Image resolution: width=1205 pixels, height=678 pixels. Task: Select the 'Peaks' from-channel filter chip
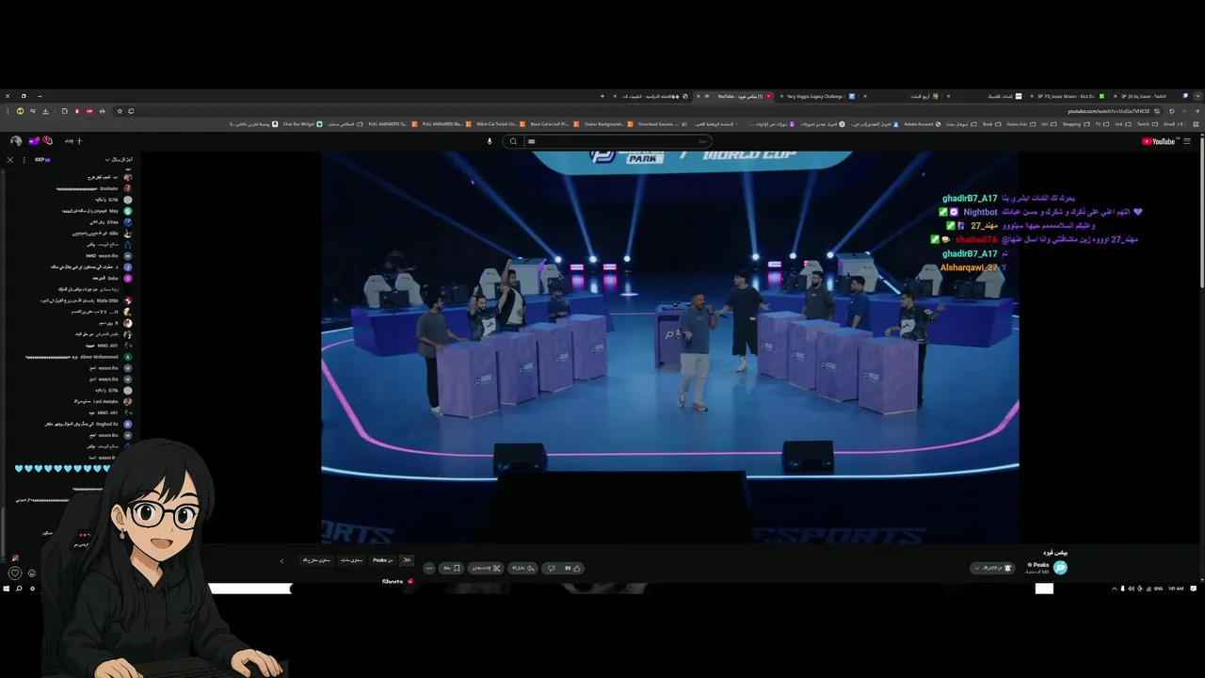coord(383,560)
